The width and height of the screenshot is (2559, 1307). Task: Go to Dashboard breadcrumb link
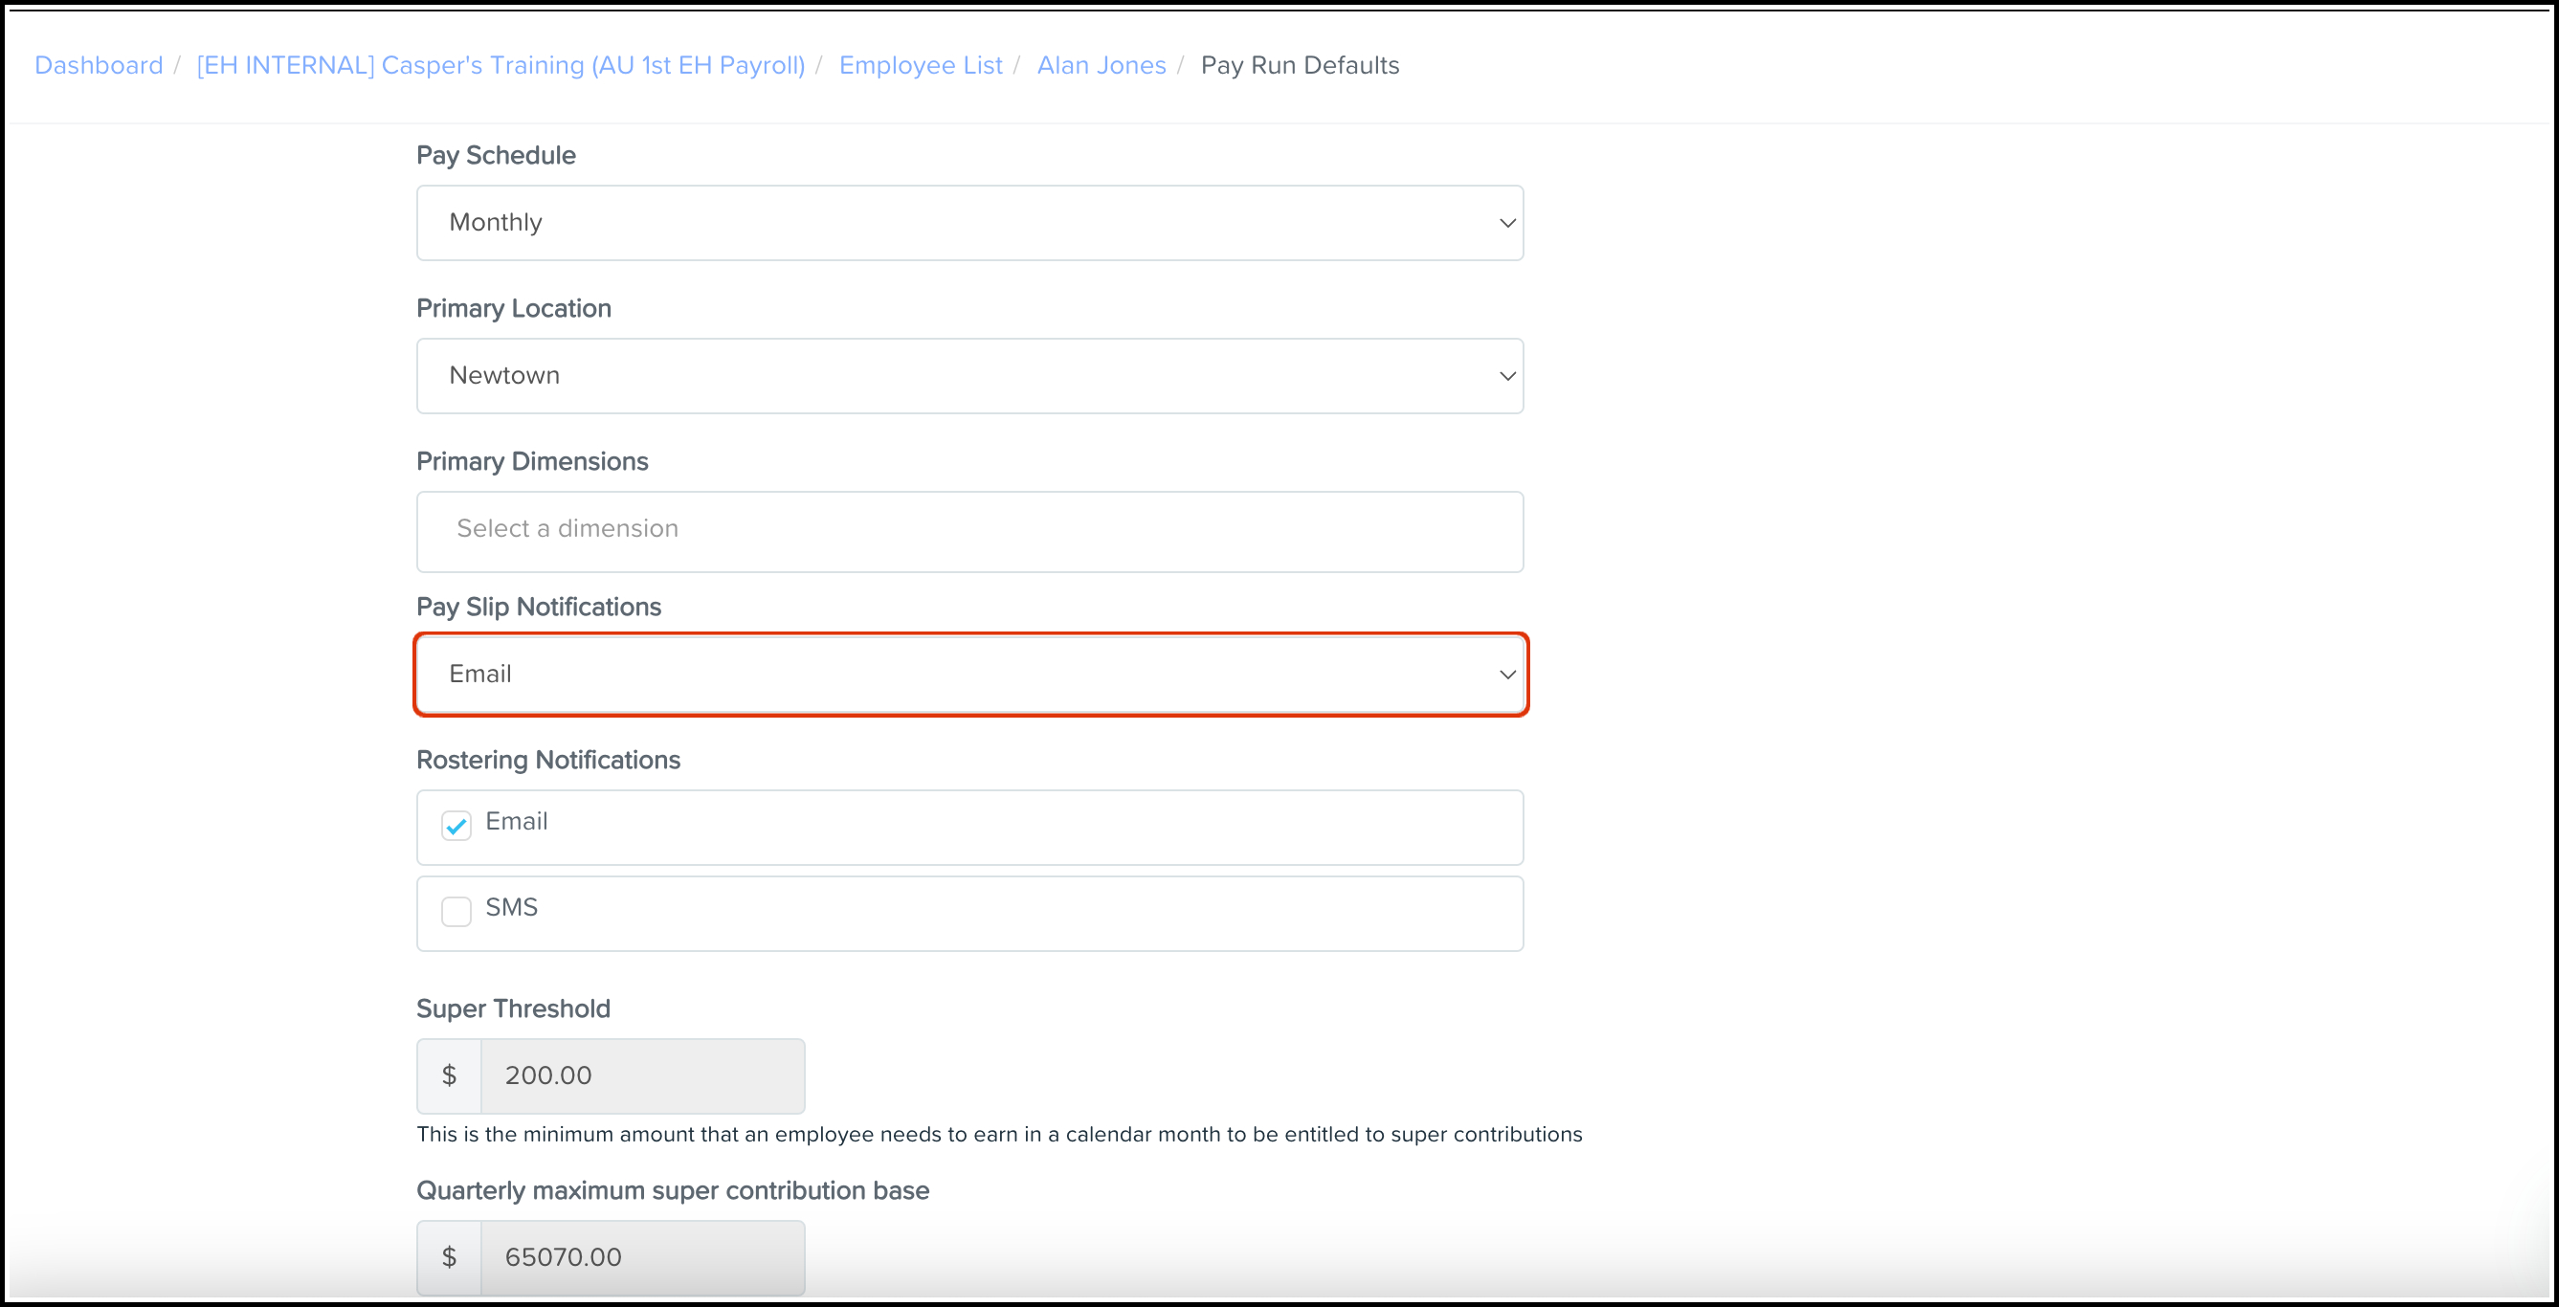coord(99,66)
